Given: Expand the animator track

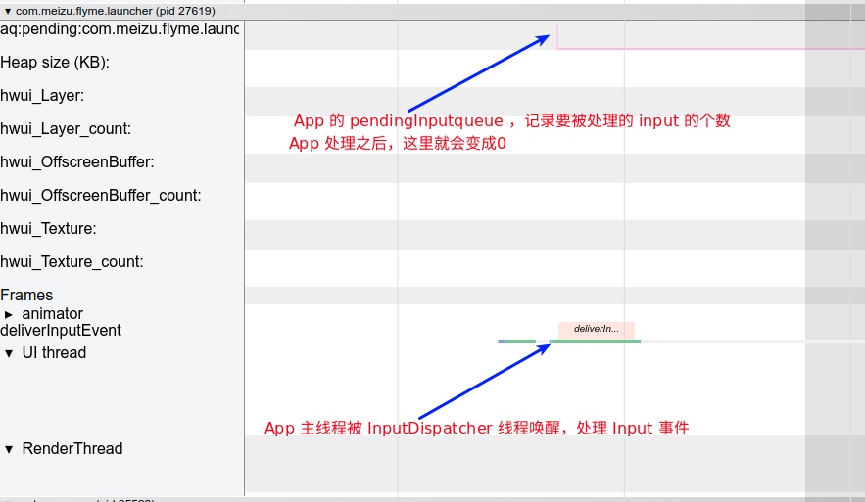Looking at the screenshot, I should 10,314.
